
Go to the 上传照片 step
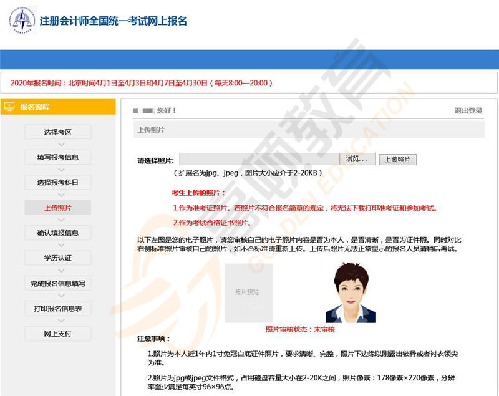57,208
